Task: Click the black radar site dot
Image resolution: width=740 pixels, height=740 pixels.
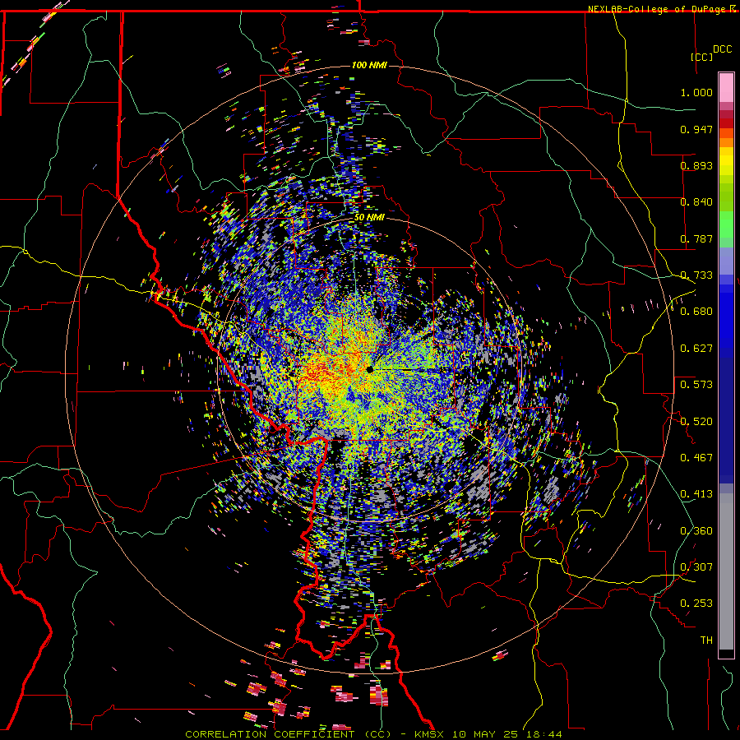Action: (370, 369)
